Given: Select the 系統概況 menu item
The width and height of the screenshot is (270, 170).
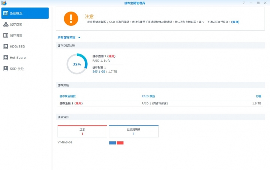Looking at the screenshot, I should tap(25, 13).
